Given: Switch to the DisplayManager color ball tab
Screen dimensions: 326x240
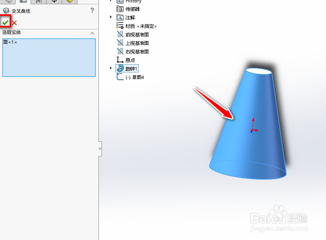Looking at the screenshot, I should coord(70,1).
